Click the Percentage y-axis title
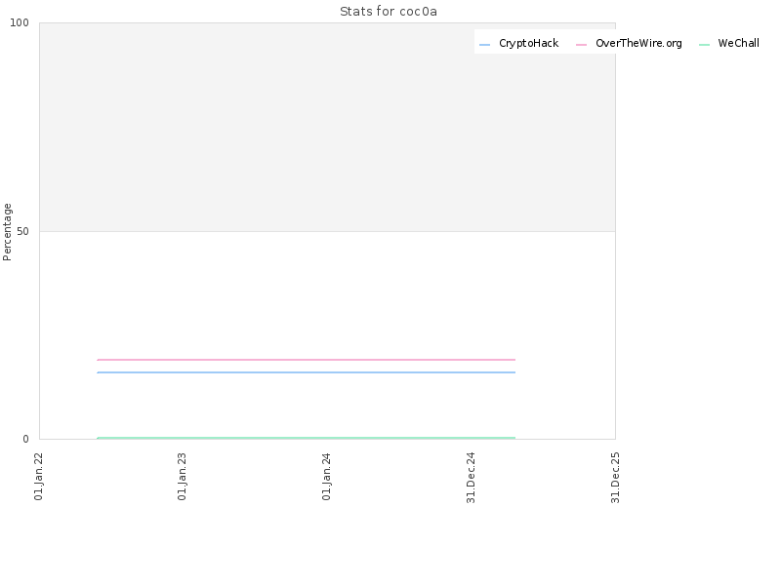The width and height of the screenshot is (781, 585). (7, 232)
